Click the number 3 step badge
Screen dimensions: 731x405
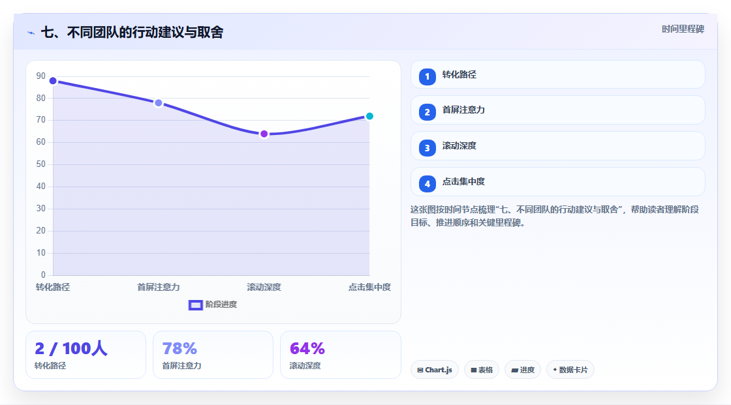pyautogui.click(x=427, y=148)
